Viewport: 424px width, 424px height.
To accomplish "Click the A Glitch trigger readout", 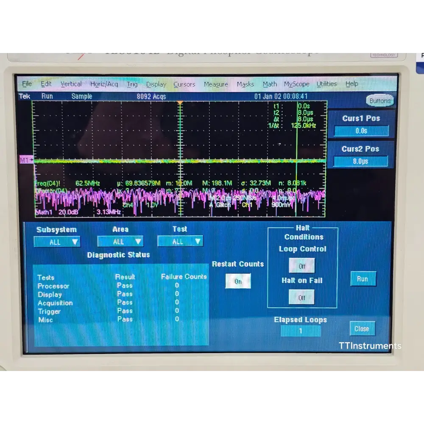I will (220, 205).
